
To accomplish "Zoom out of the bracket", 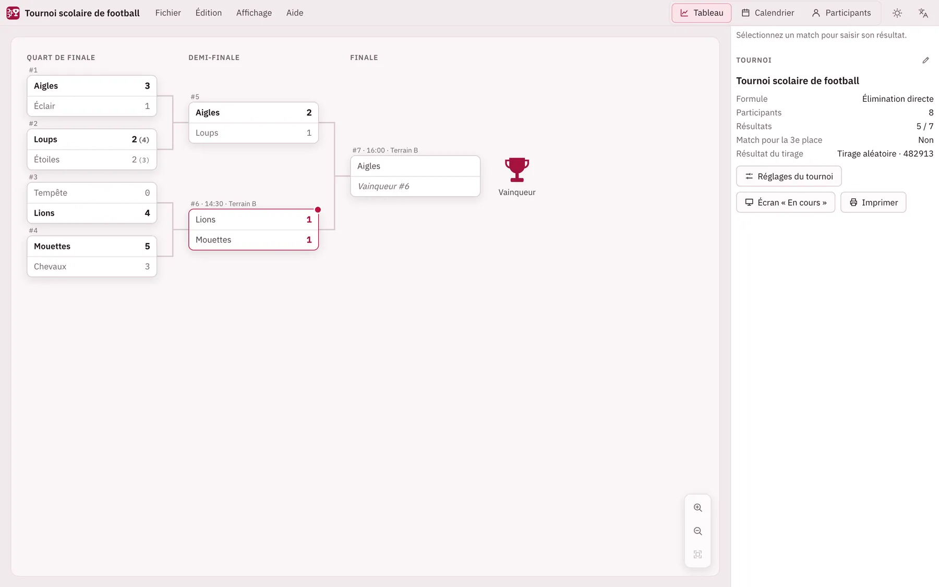I will (698, 531).
